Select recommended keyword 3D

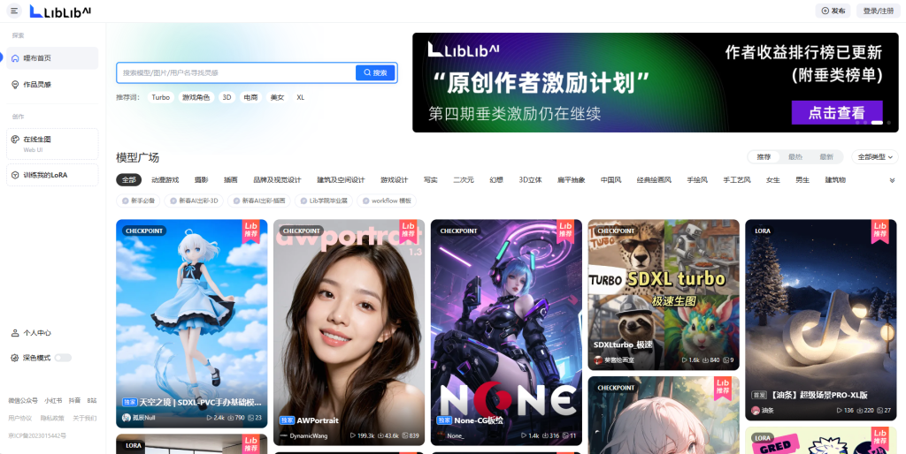point(226,97)
